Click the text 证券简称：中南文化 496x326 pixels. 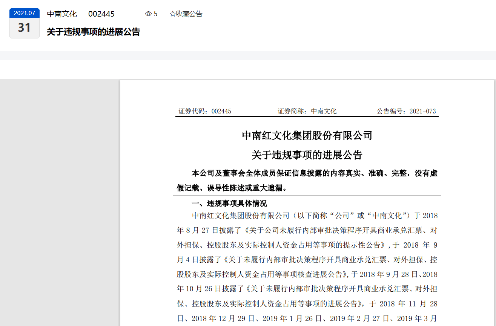[x=307, y=111]
